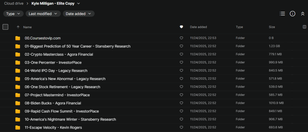Click the 11-Escape Velocity folder icon
The height and width of the screenshot is (132, 308).
18,127
